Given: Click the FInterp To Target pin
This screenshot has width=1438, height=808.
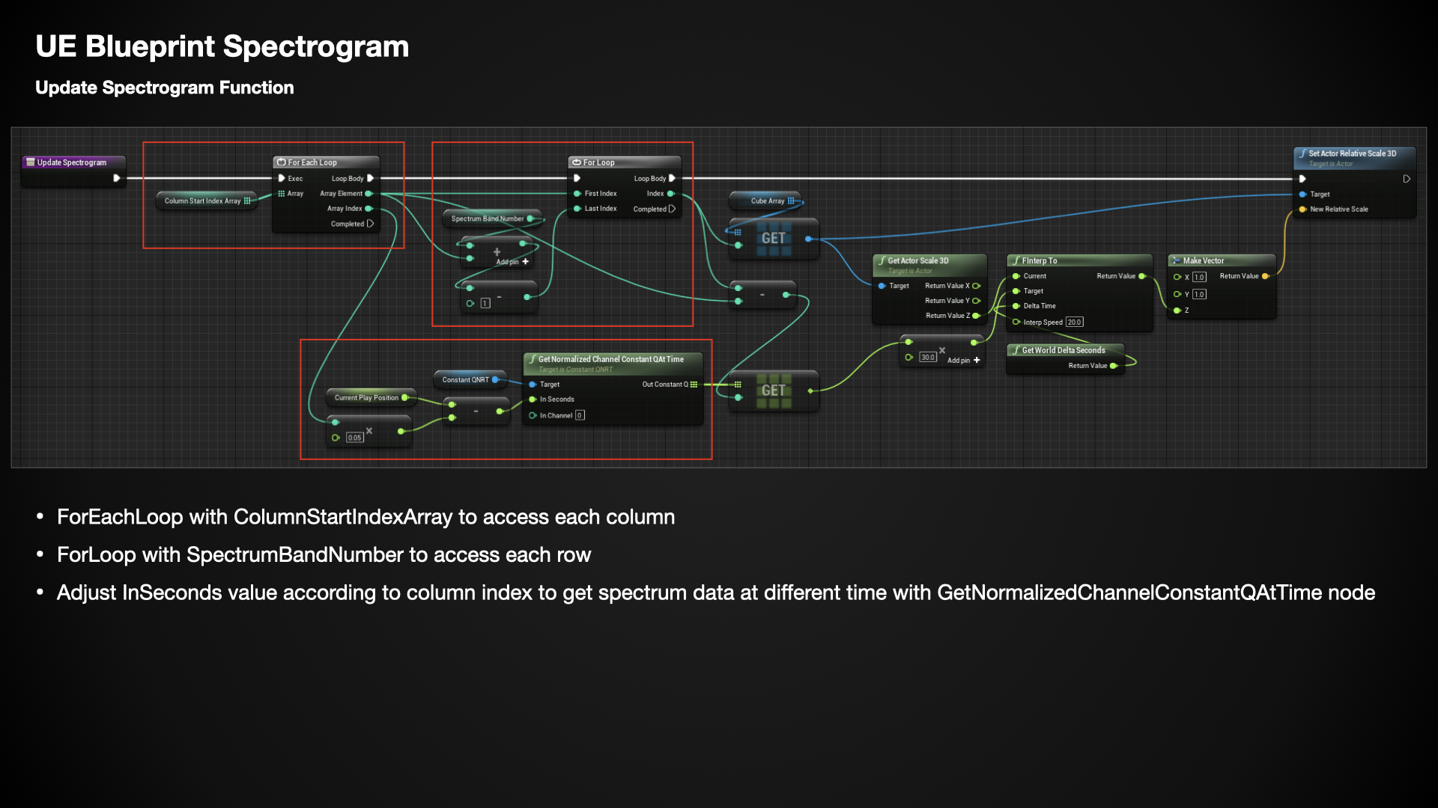Looking at the screenshot, I should point(1016,291).
